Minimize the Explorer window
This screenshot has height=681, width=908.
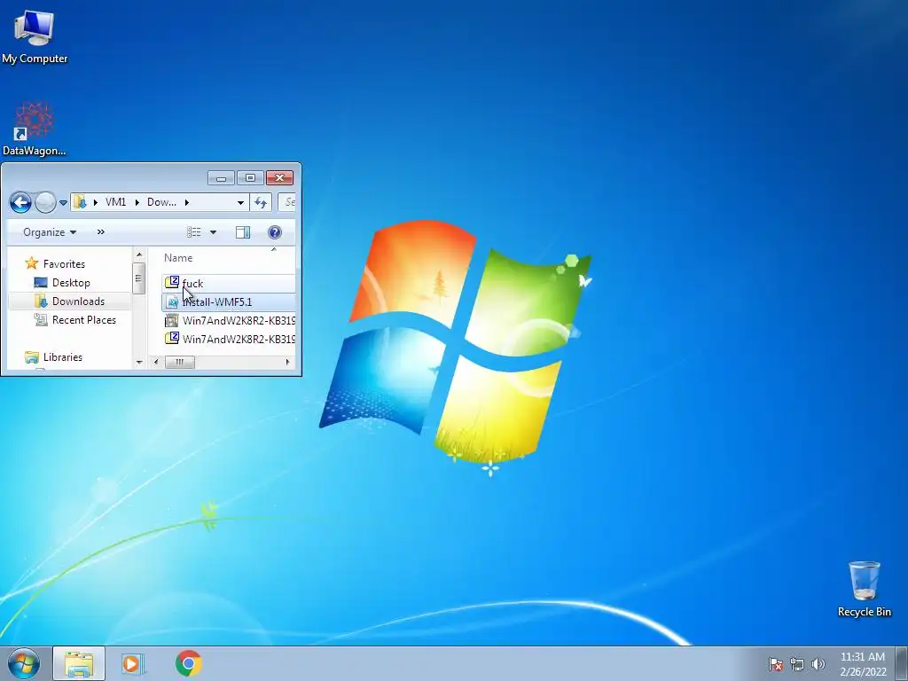221,177
